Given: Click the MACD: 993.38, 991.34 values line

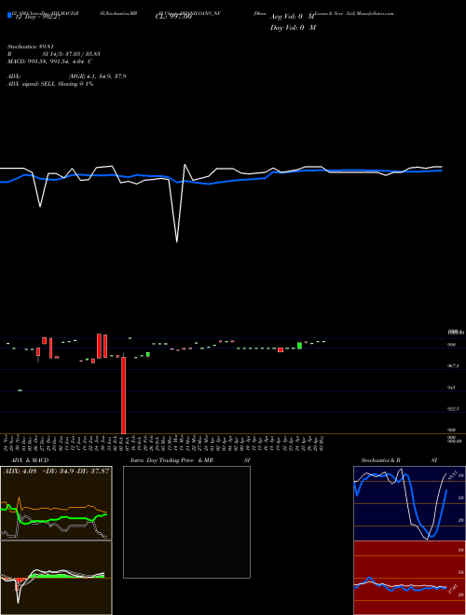Looking at the screenshot, I should point(49,61).
